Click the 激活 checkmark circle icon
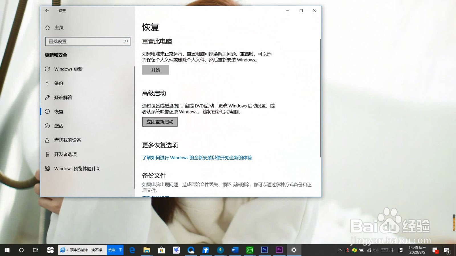 [x=47, y=126]
